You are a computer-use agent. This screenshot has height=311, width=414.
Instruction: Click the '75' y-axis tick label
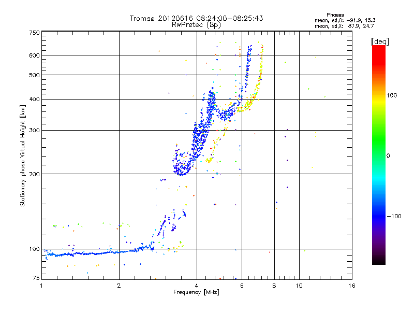coord(36,278)
